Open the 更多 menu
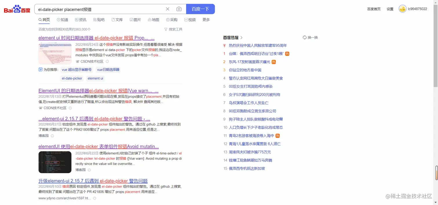This screenshot has width=438, height=205. coord(206,20)
